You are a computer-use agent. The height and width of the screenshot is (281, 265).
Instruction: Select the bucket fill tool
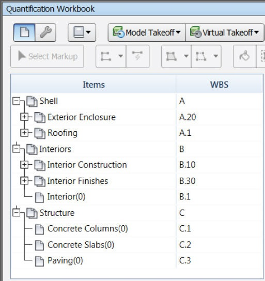(244, 56)
